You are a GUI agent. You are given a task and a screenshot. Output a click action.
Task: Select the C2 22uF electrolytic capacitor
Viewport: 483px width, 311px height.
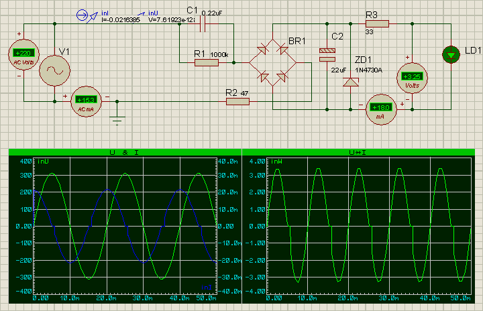[x=327, y=55]
